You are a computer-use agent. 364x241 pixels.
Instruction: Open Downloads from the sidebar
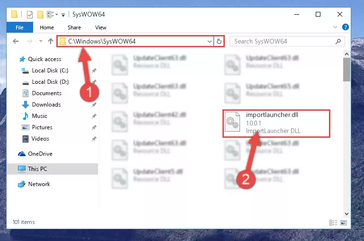click(x=46, y=105)
